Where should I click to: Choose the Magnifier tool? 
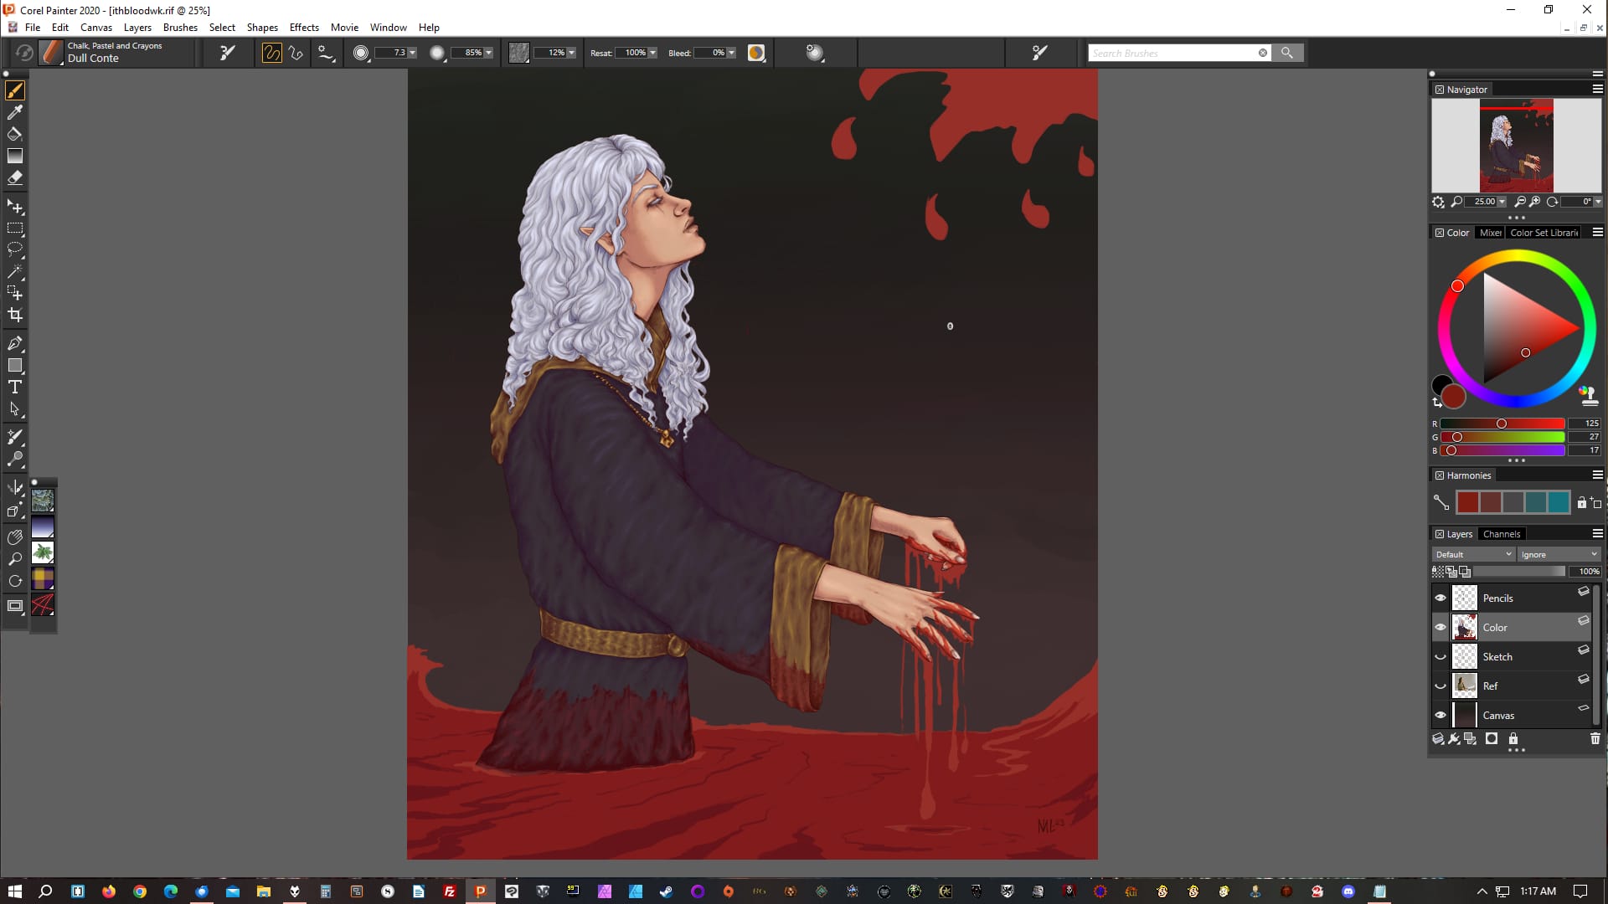[14, 559]
